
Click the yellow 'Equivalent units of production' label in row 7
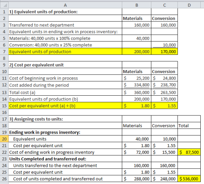click(65, 51)
